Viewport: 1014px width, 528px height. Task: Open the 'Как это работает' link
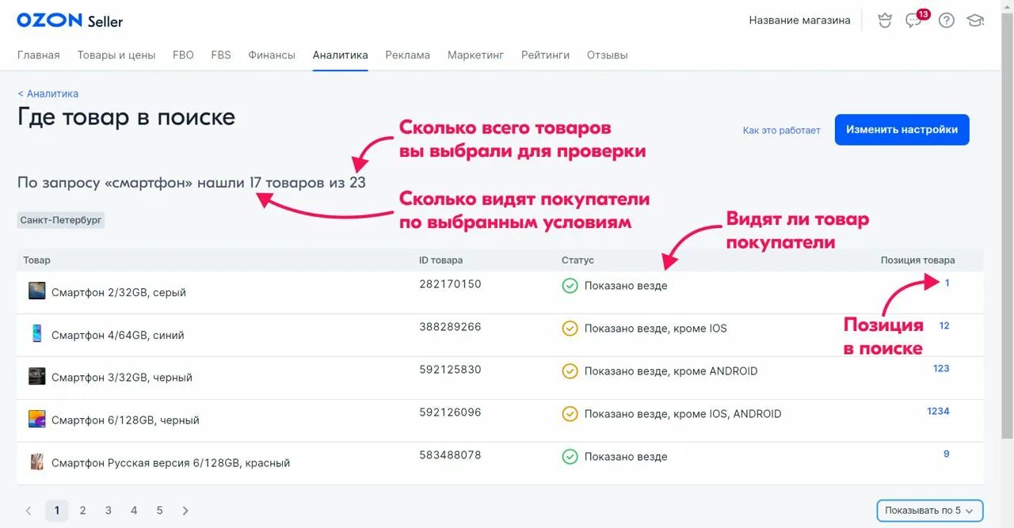pos(781,131)
